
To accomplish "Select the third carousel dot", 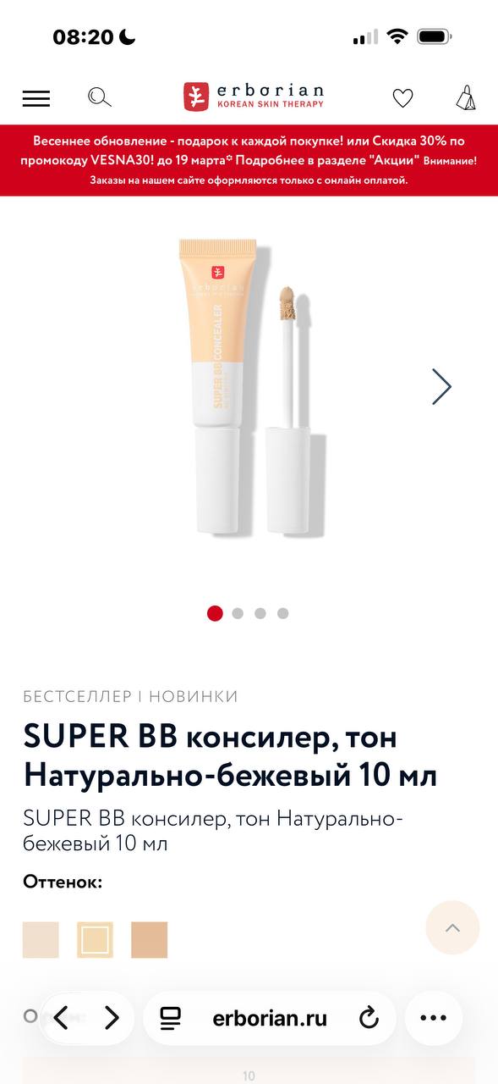I will click(260, 613).
